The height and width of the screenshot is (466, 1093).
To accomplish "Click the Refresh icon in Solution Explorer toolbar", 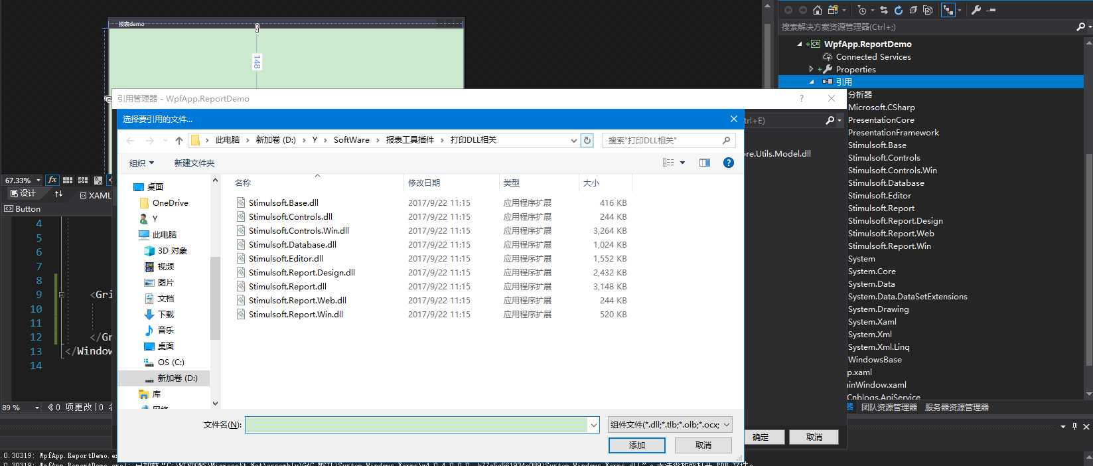I will coord(899,10).
